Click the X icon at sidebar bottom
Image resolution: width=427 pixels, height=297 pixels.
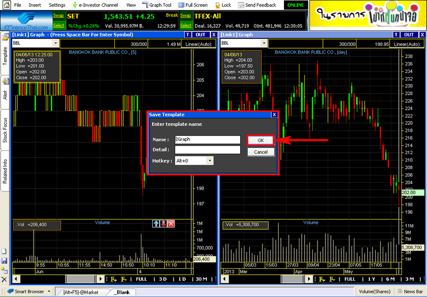(4, 279)
